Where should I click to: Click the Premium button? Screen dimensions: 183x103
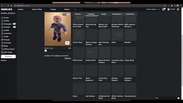[8, 56]
